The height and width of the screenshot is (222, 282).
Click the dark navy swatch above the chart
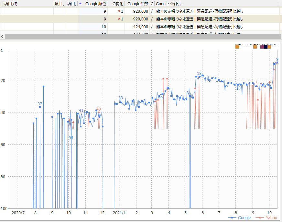pos(266,47)
